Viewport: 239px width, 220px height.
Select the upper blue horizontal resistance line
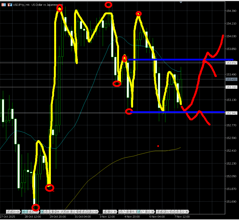(x=176, y=60)
